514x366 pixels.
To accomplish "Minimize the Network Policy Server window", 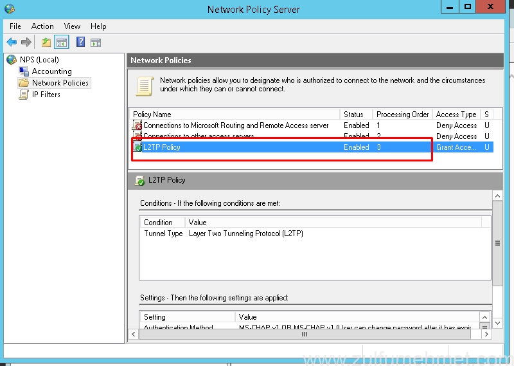I will [x=450, y=7].
